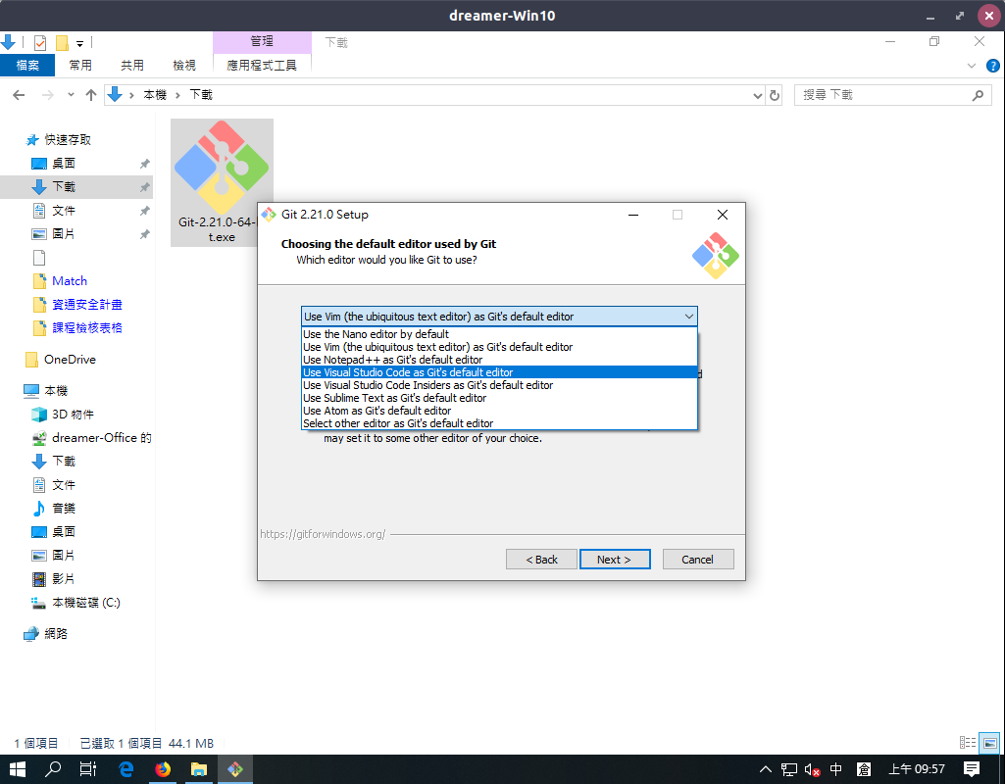Image resolution: width=1005 pixels, height=784 pixels.
Task: Open Task View on the taskbar
Action: [89, 769]
